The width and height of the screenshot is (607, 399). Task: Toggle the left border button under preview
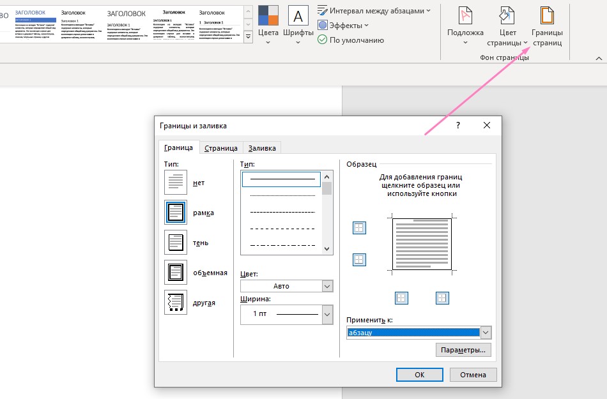[401, 297]
